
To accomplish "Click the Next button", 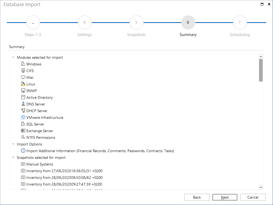I will coord(225,197).
